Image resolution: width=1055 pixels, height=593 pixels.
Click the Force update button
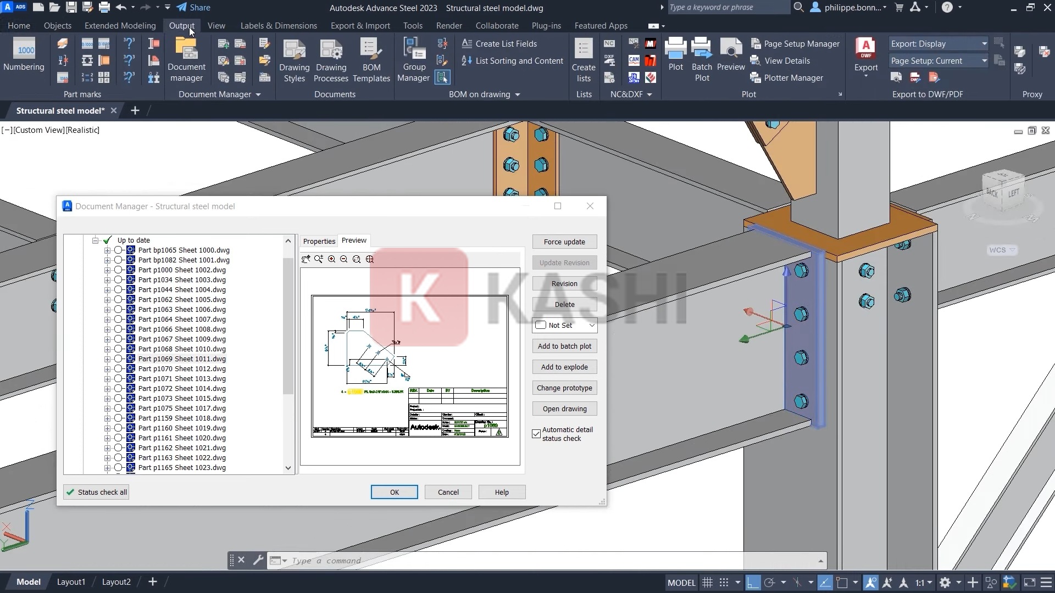tap(564, 242)
